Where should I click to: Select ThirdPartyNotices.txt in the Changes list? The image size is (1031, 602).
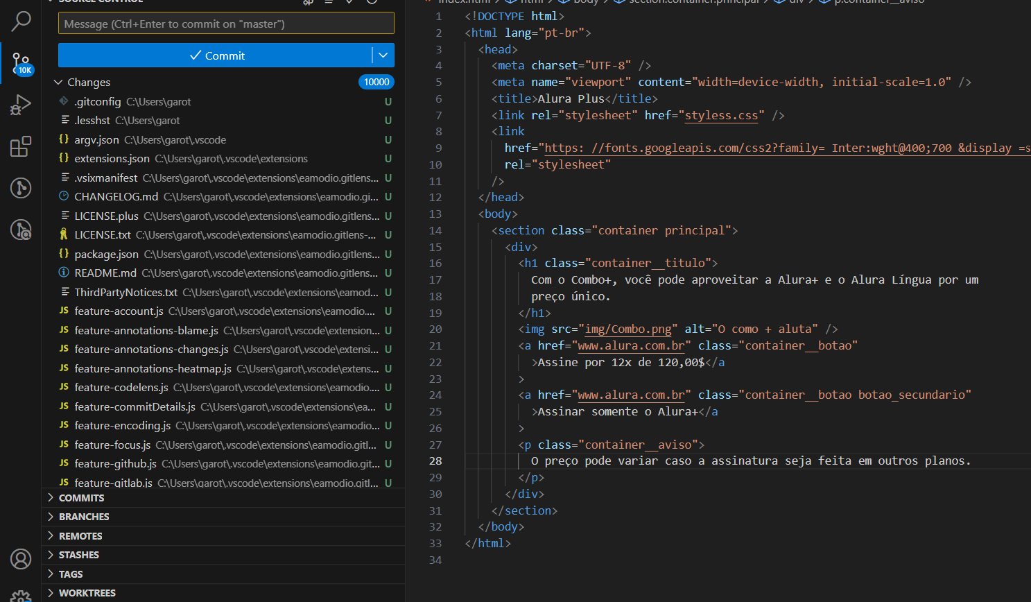(x=223, y=292)
